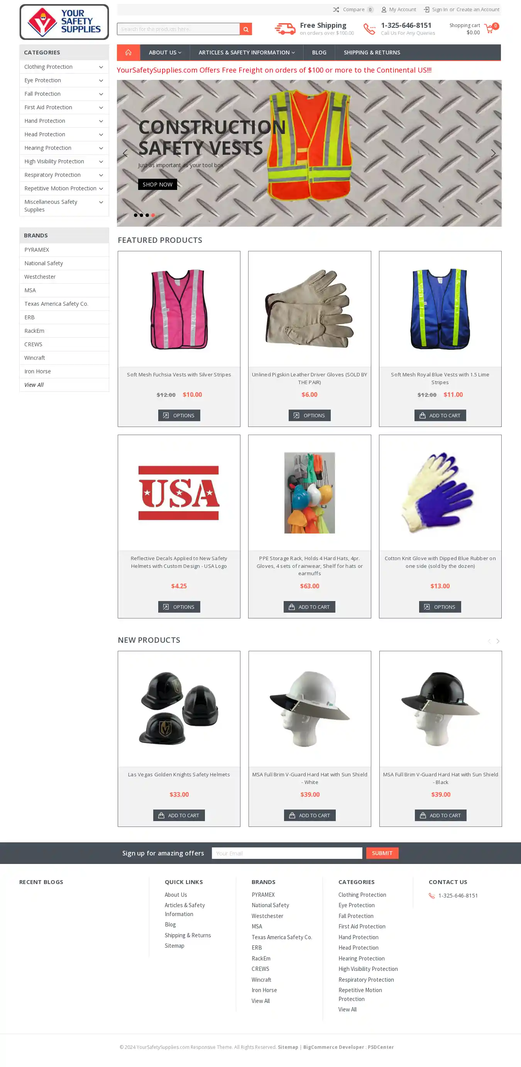Click the Shop Now banner button

pyautogui.click(x=157, y=184)
